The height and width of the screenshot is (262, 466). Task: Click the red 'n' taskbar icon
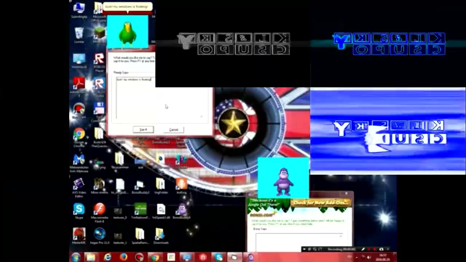pyautogui.click(x=203, y=257)
